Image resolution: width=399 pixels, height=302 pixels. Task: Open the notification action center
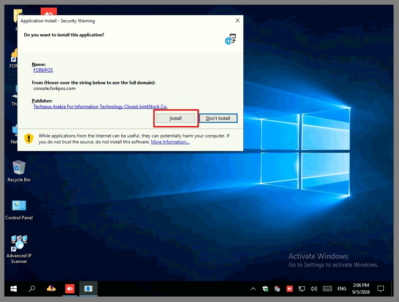pos(381,288)
